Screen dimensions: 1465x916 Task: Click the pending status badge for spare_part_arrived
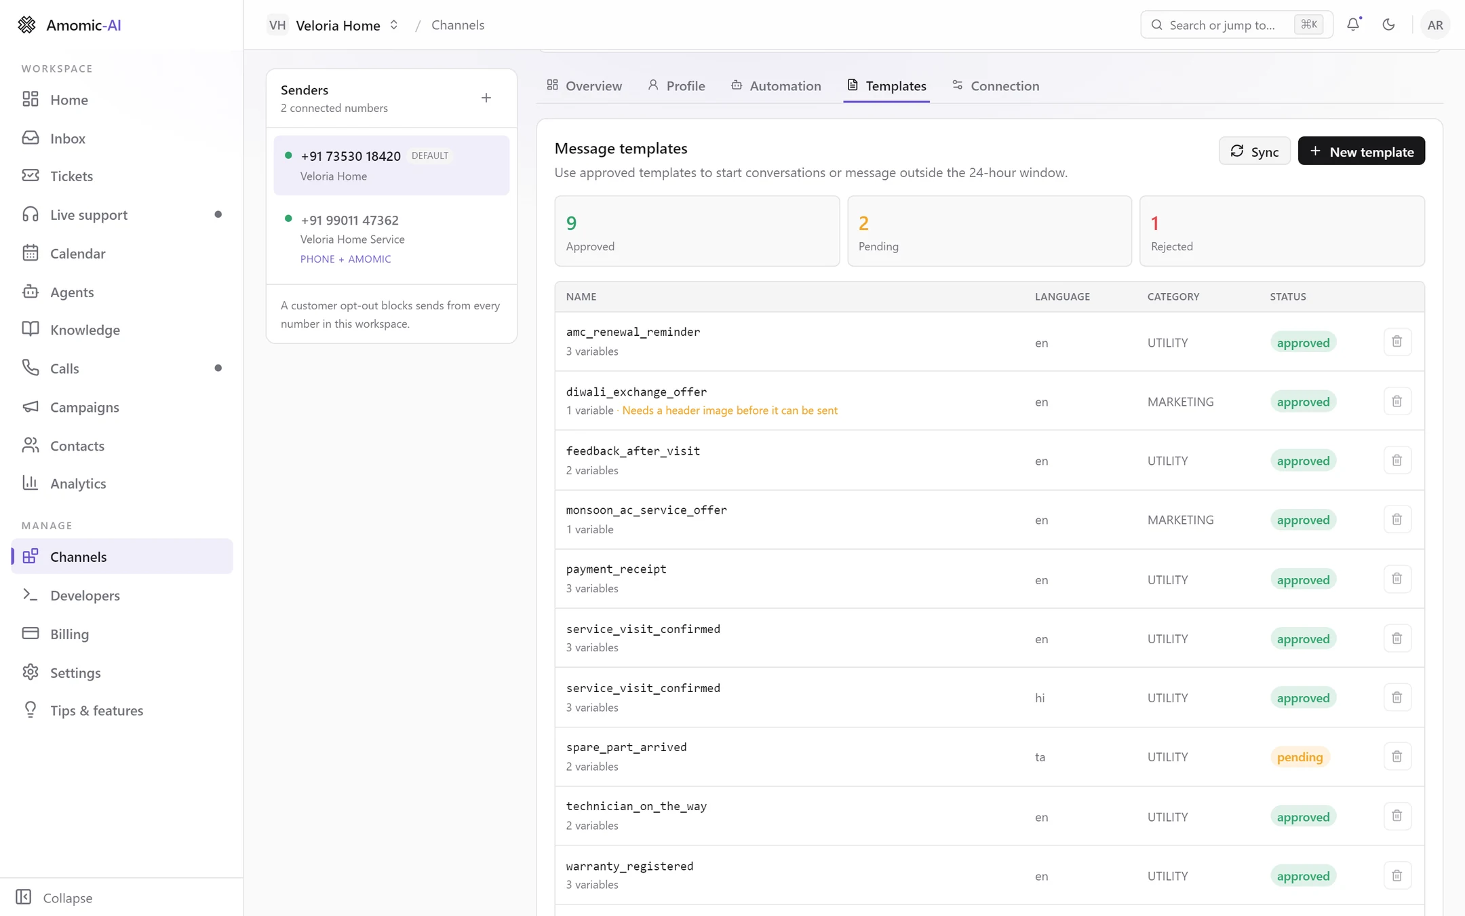point(1300,757)
